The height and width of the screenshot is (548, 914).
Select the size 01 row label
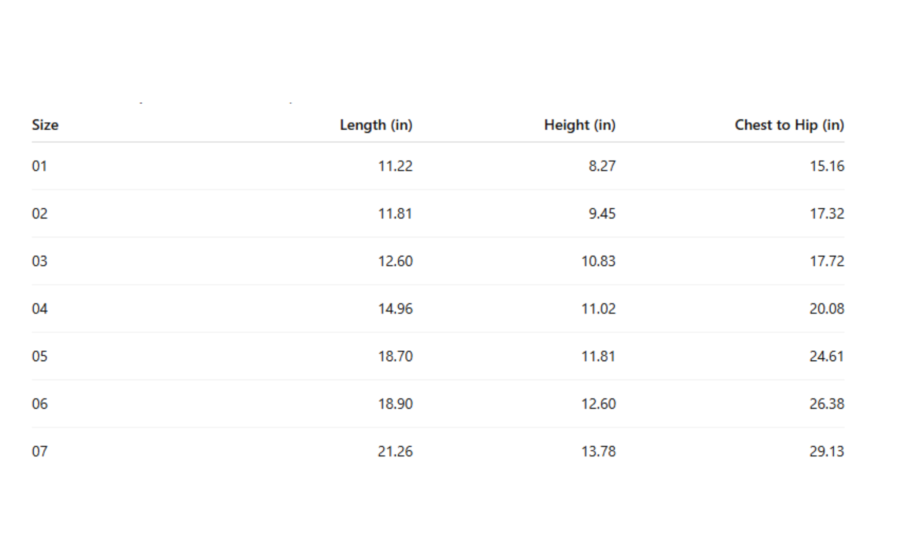coord(40,166)
